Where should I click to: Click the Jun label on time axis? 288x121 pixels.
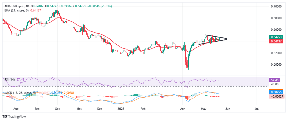coord(227,109)
